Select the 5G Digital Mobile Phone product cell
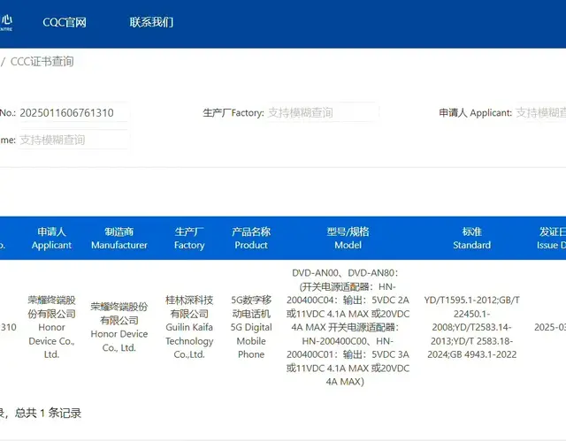The width and height of the screenshot is (566, 441). pyautogui.click(x=251, y=327)
